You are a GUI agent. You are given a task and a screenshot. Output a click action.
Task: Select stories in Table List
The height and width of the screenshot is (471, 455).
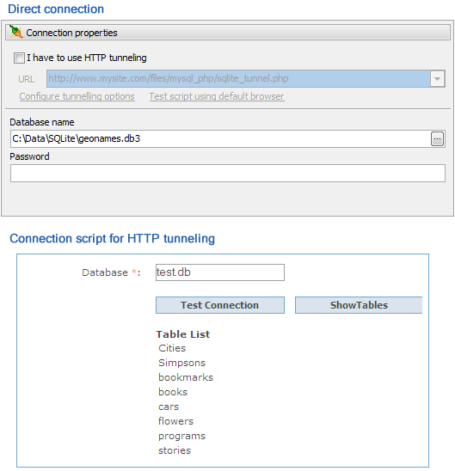[x=175, y=450]
